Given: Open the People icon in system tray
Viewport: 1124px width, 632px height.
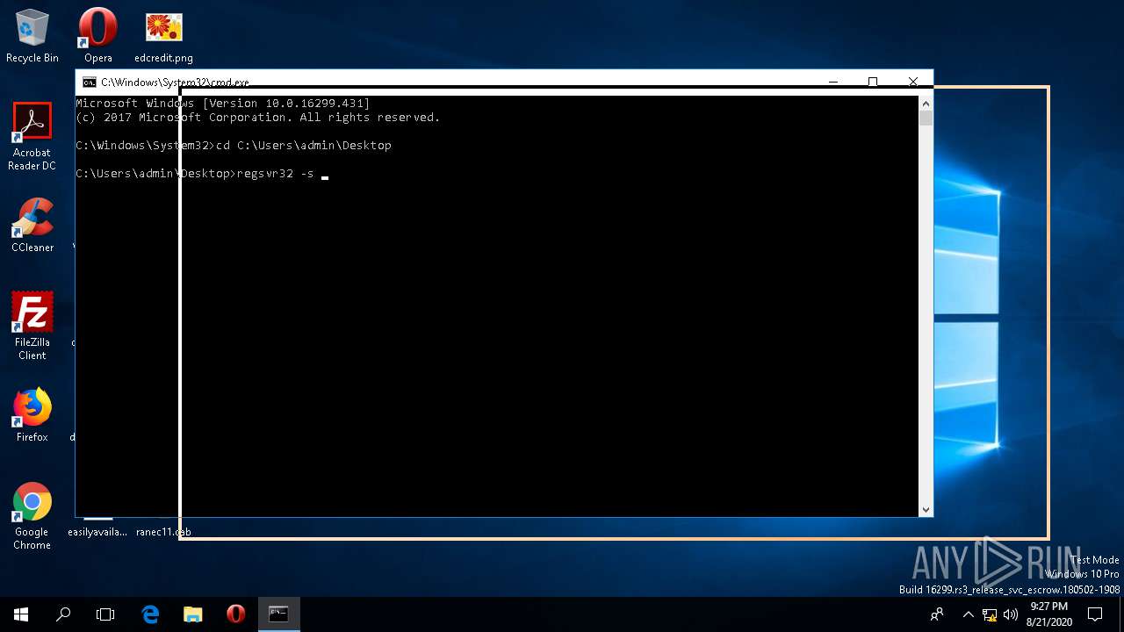Looking at the screenshot, I should point(937,614).
